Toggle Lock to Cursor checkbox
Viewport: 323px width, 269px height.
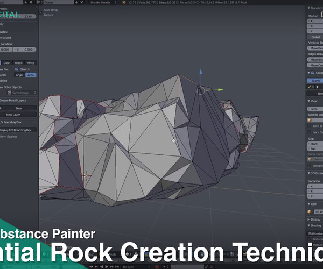pos(309,126)
